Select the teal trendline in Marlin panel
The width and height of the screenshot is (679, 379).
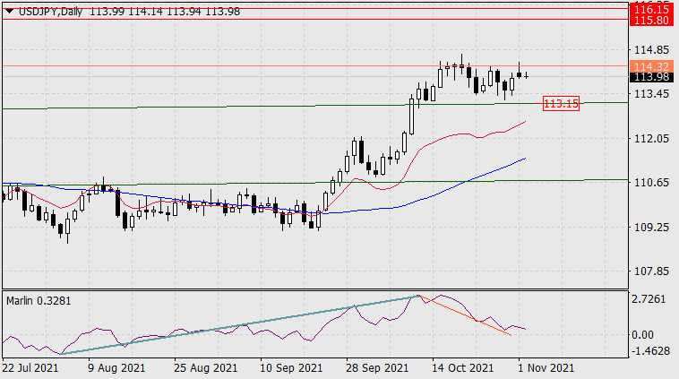240,324
